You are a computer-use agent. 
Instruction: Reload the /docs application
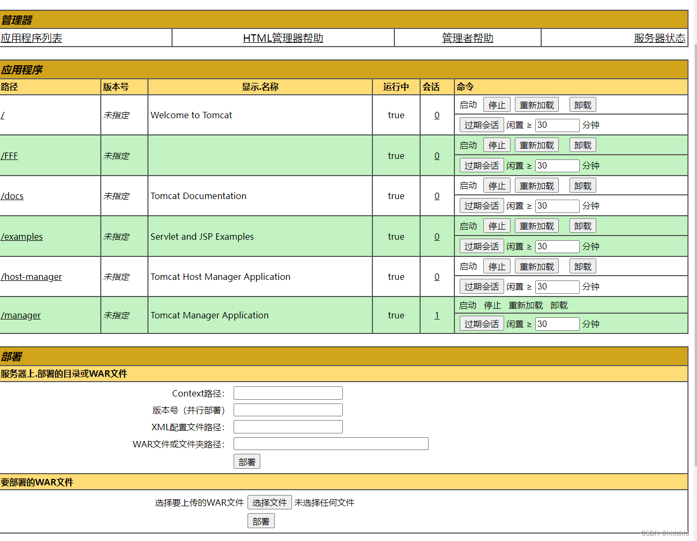(x=537, y=186)
